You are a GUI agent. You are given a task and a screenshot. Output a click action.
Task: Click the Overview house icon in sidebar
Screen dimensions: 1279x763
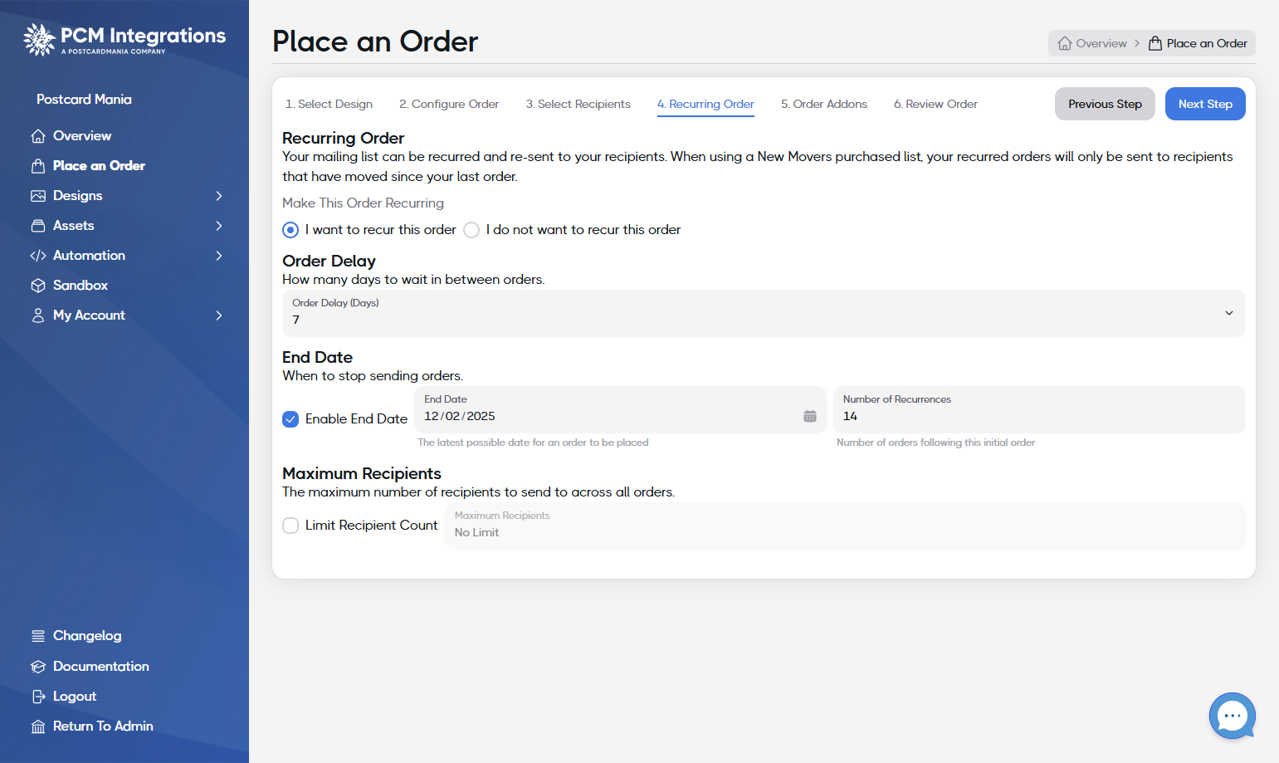[38, 136]
